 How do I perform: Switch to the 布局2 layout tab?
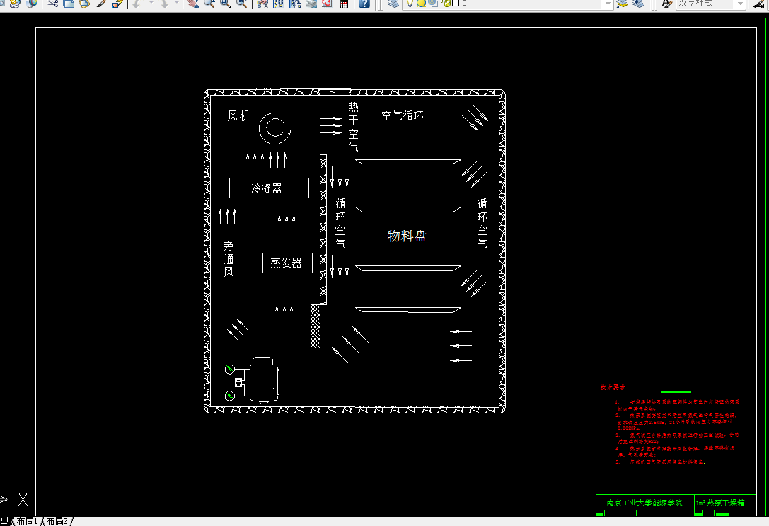pos(57,521)
